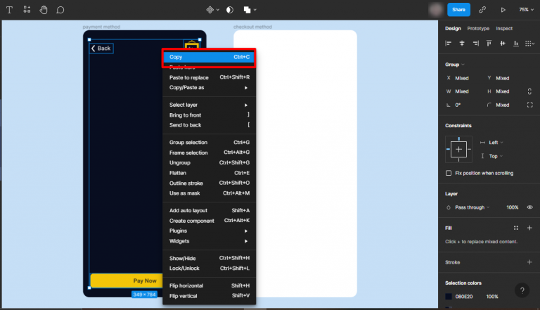The width and height of the screenshot is (540, 310).
Task: Click Align horizontal centers icon
Action: tap(462, 44)
